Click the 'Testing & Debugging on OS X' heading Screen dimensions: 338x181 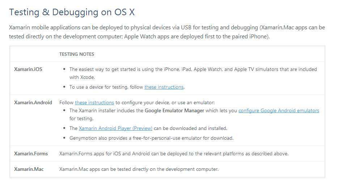pyautogui.click(x=72, y=12)
